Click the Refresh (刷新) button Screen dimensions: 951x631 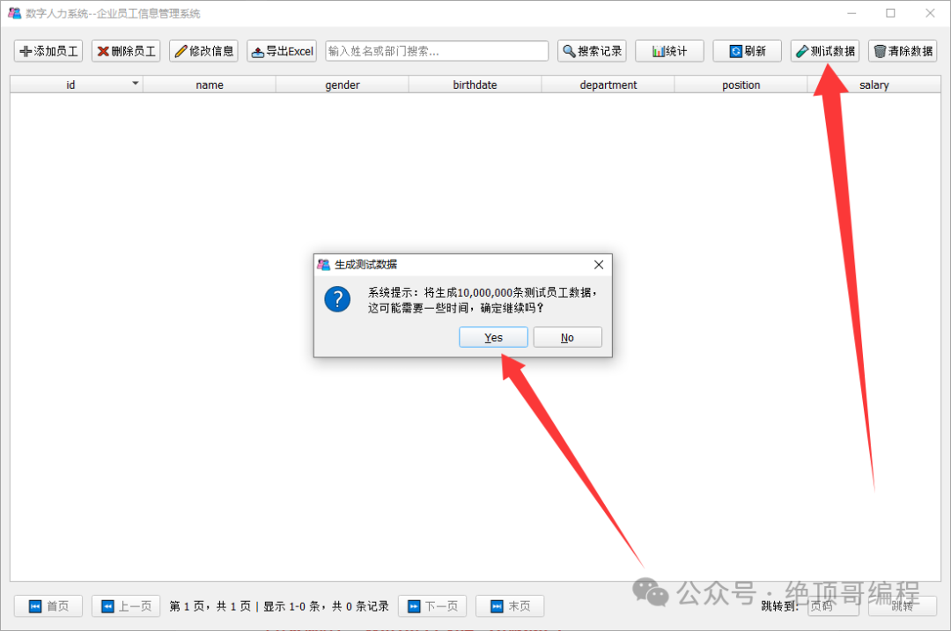(x=748, y=51)
